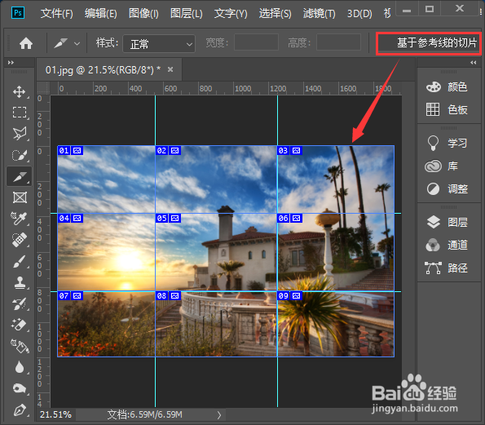485x425 pixels.
Task: Select the Clone Stamp tool
Action: click(x=20, y=282)
